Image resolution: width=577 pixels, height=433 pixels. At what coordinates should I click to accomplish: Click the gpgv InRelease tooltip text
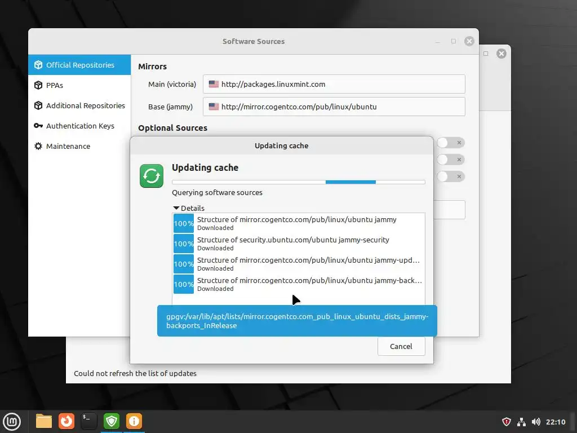(297, 321)
